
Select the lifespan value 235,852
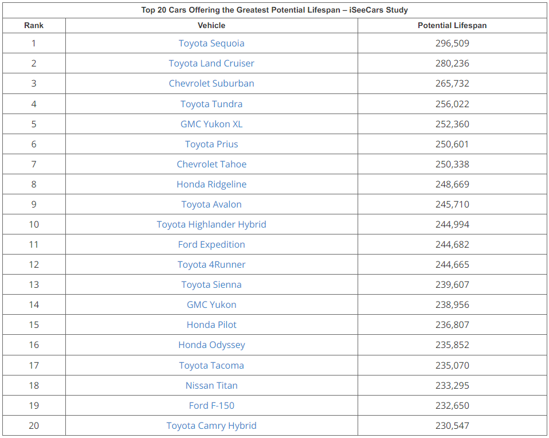coord(452,345)
